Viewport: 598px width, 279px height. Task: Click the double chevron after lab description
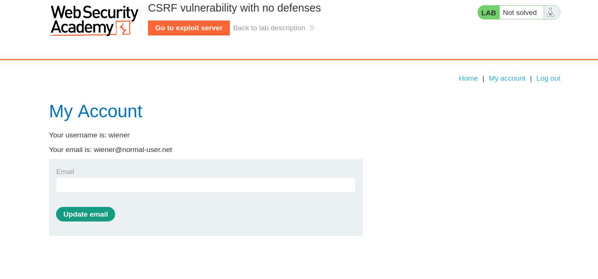click(x=312, y=28)
